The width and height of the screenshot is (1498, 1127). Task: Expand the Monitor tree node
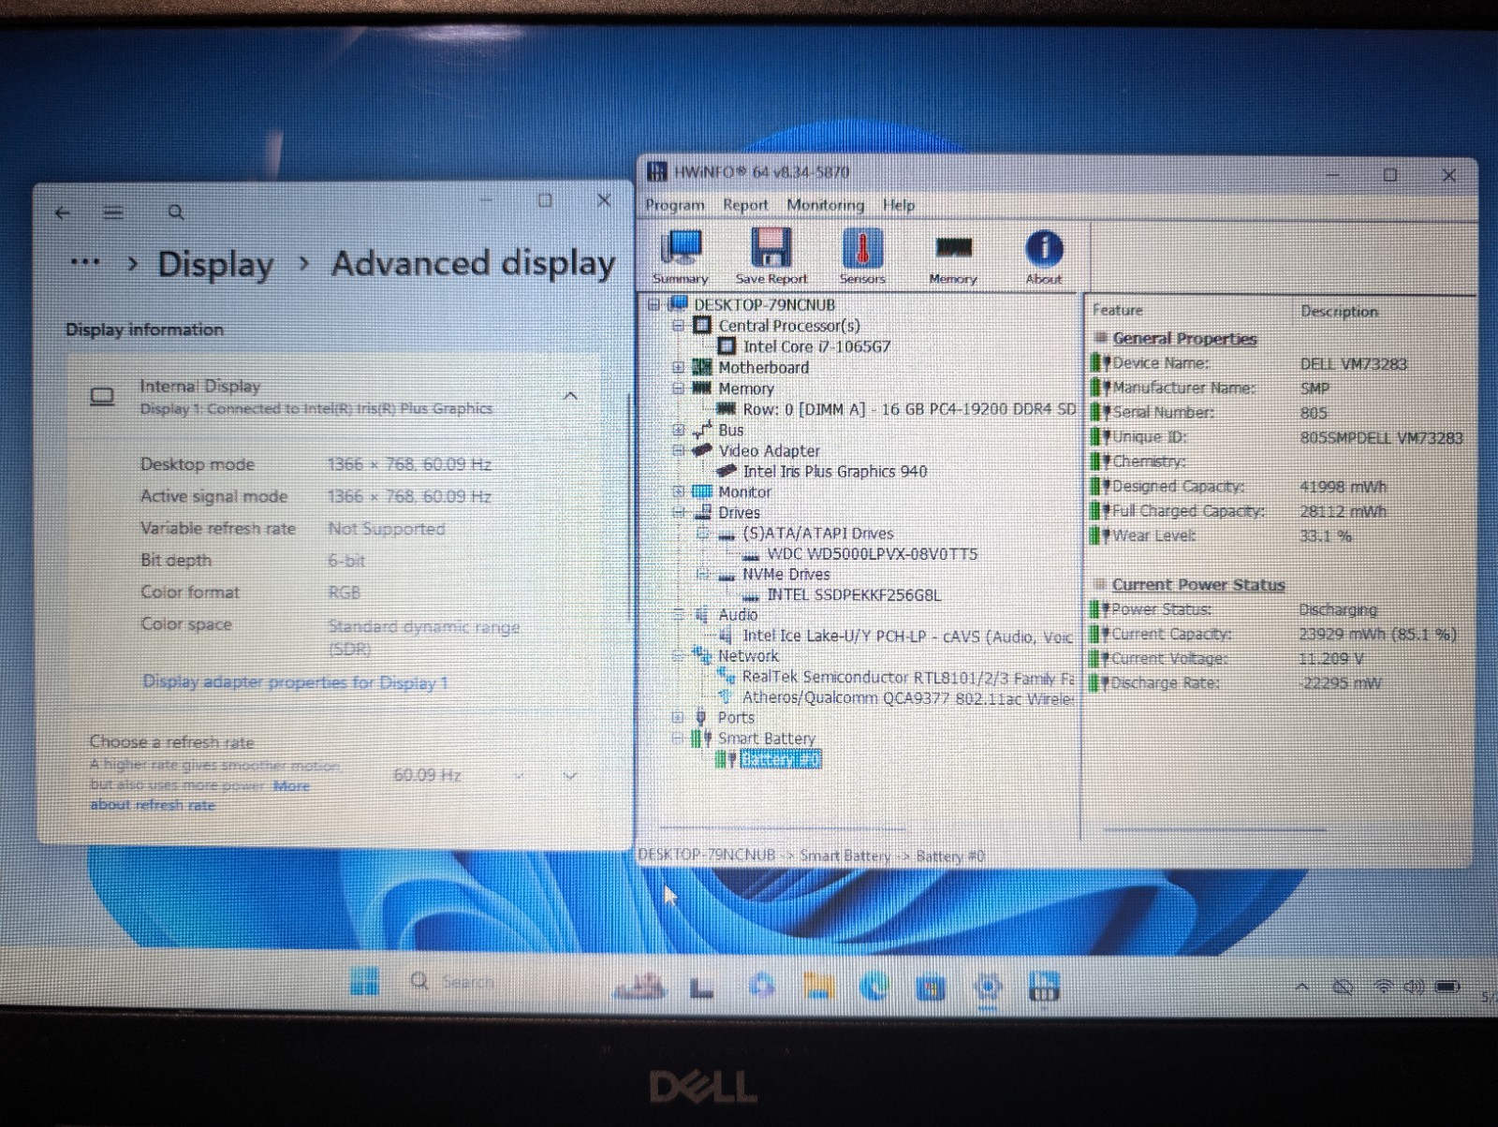pos(679,491)
